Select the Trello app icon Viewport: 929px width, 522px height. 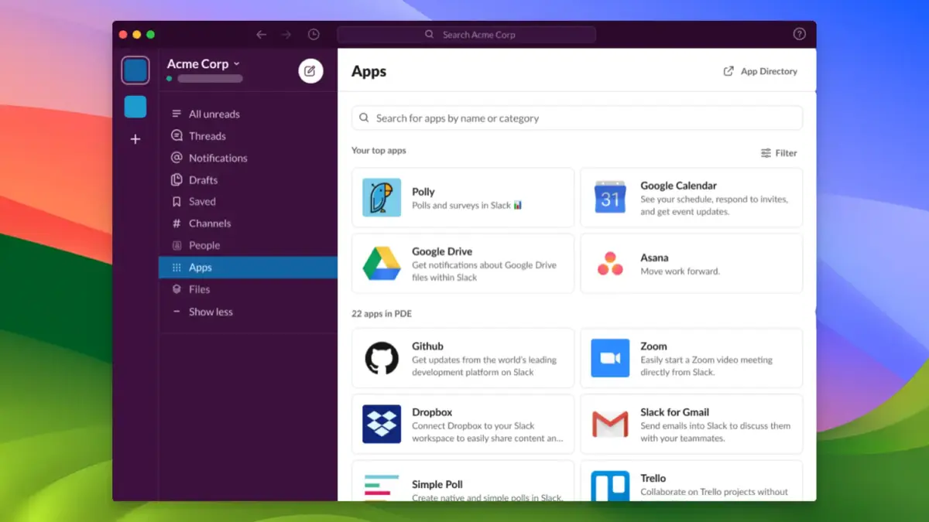pyautogui.click(x=609, y=486)
